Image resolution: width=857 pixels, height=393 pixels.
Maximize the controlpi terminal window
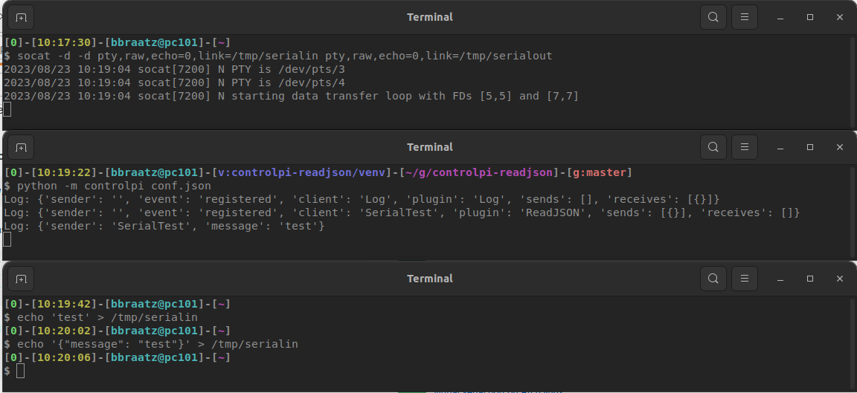[810, 147]
